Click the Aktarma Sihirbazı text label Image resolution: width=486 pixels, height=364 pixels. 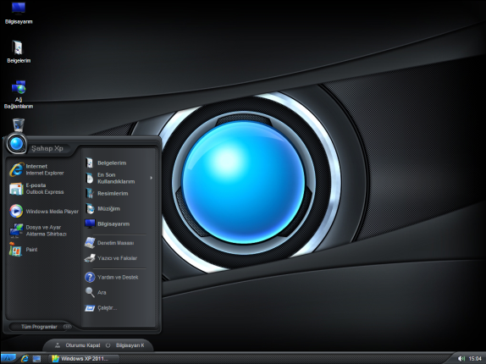(47, 234)
